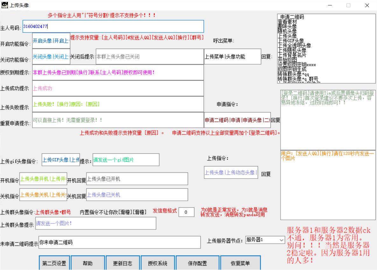This screenshot has width=377, height=270.
Task: Click the orange 用户:[发送人QQ] reply text box
Action: 328,185
